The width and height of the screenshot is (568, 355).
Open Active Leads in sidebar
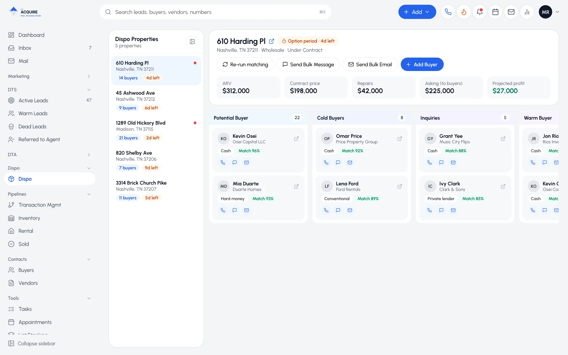pos(49,100)
